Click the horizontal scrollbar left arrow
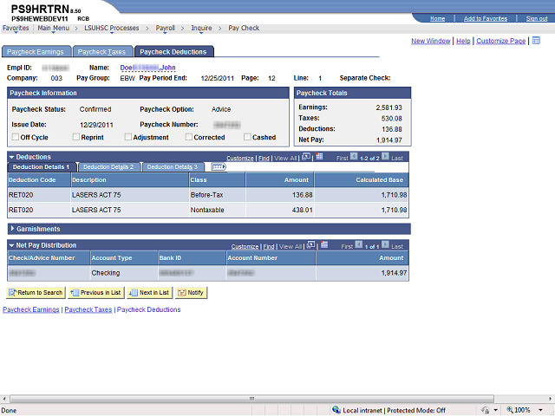Screen dimensions: 555x416 [3, 399]
